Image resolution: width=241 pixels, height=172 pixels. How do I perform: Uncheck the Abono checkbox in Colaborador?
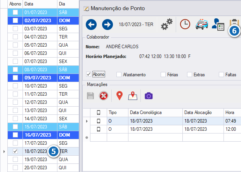(89, 74)
